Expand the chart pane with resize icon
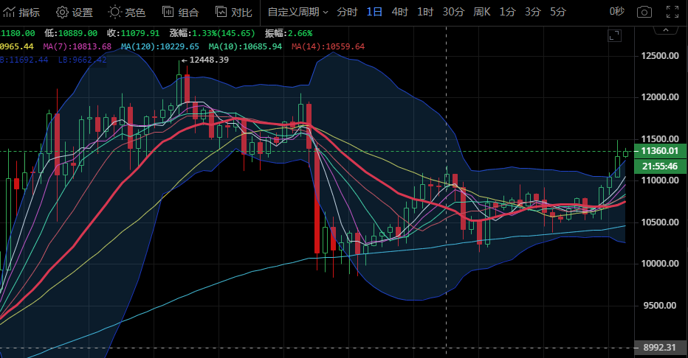The width and height of the screenshot is (688, 358). [x=613, y=35]
